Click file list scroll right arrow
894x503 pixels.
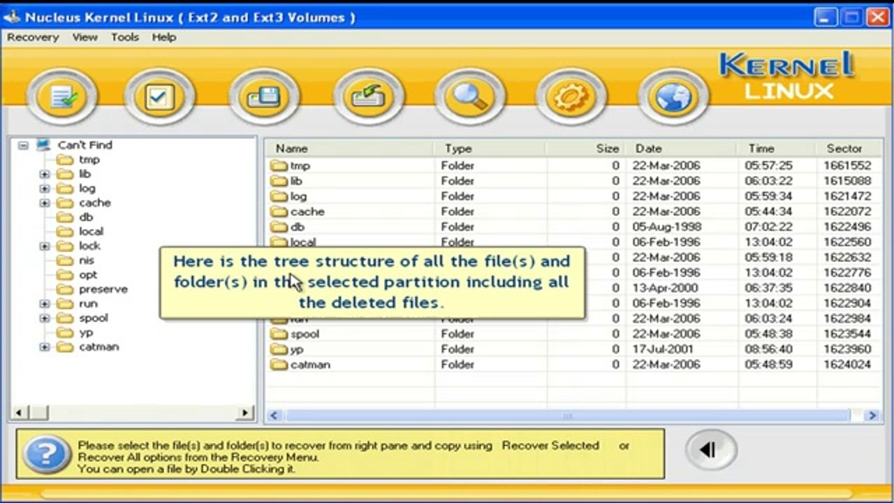tap(872, 416)
